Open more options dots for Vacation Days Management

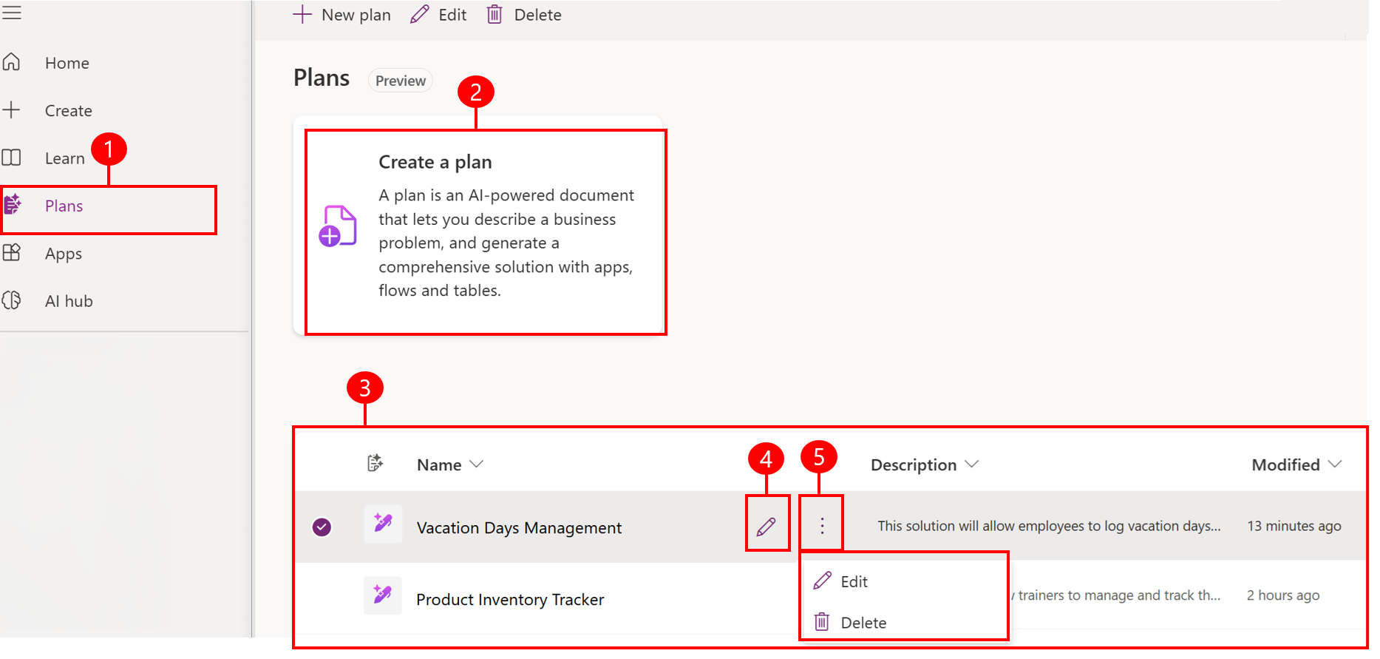822,526
